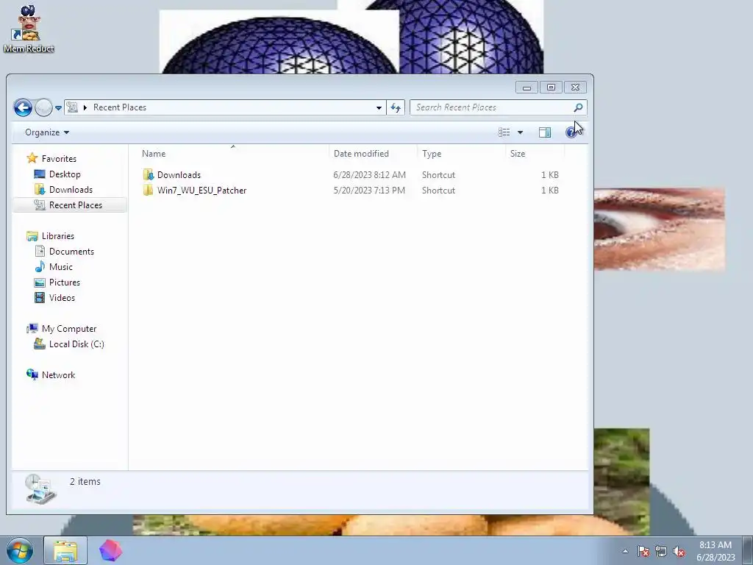Select Favorites in the navigation pane
This screenshot has width=753, height=565.
click(59, 159)
